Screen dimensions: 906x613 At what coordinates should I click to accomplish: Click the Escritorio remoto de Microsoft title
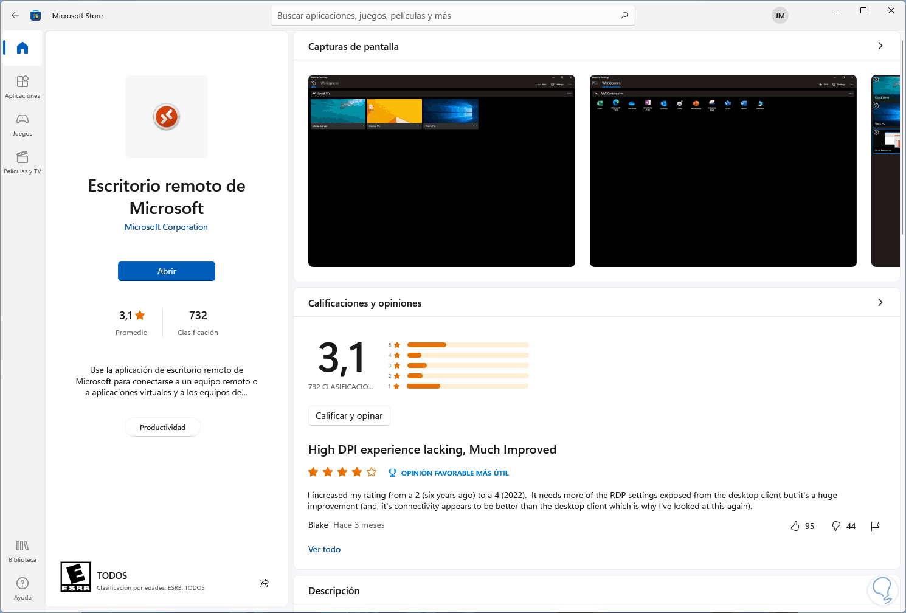click(x=167, y=196)
